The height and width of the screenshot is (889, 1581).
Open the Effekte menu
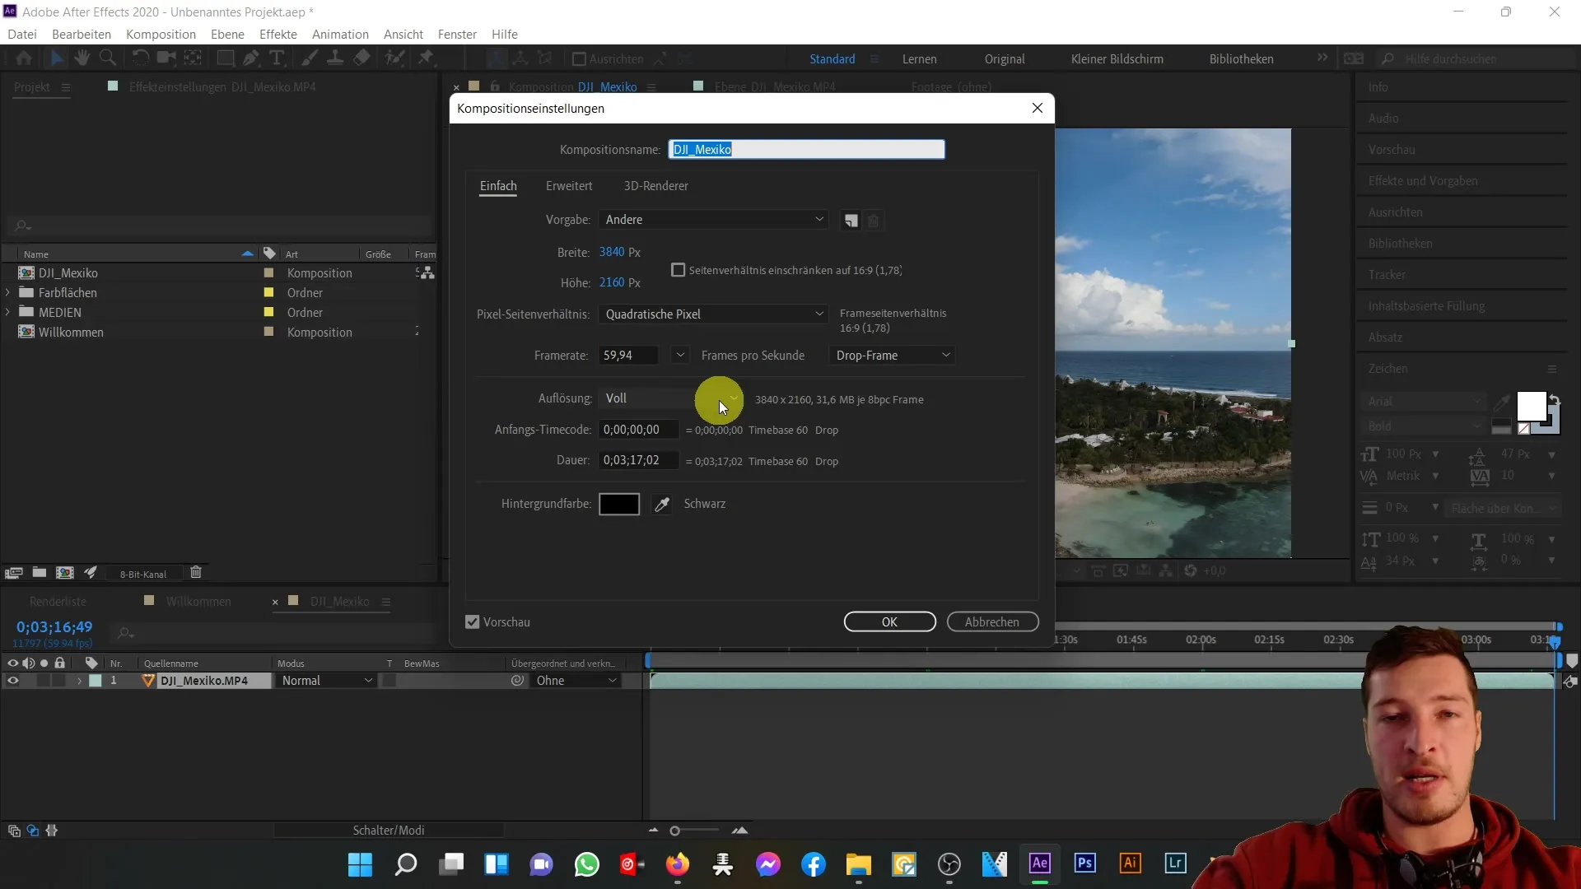[278, 34]
